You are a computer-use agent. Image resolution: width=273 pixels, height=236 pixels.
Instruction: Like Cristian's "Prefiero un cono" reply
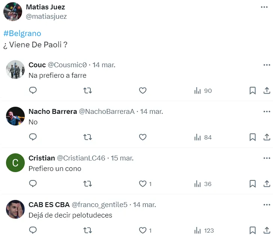[142, 184]
